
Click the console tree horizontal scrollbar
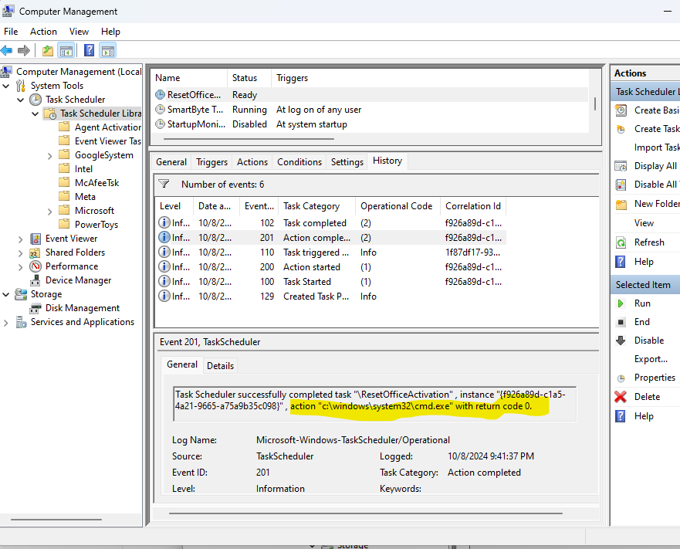click(x=56, y=520)
